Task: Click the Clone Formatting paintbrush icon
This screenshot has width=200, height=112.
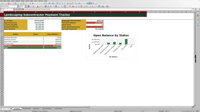Action: tap(30, 3)
